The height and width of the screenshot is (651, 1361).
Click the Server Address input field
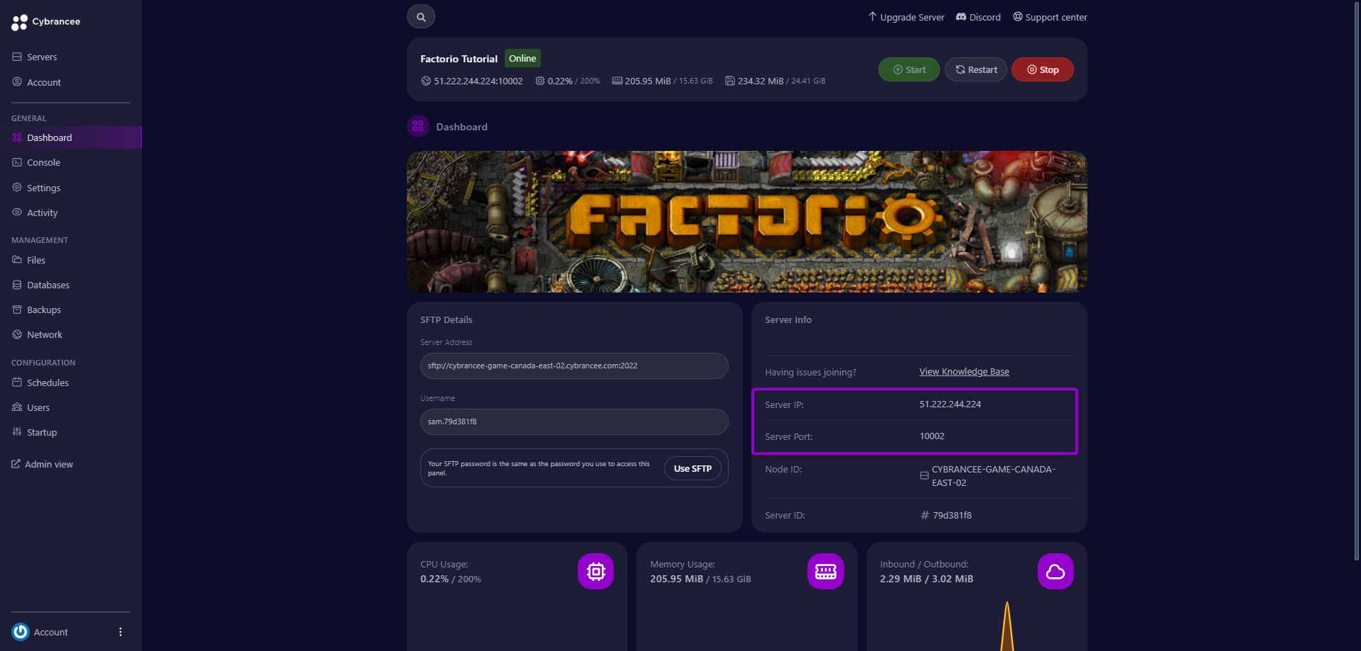point(573,366)
